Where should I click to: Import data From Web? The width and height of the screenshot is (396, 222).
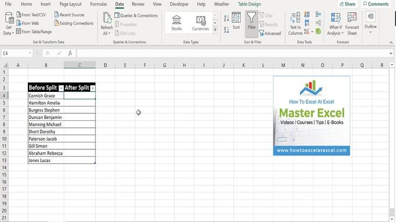pyautogui.click(x=28, y=23)
